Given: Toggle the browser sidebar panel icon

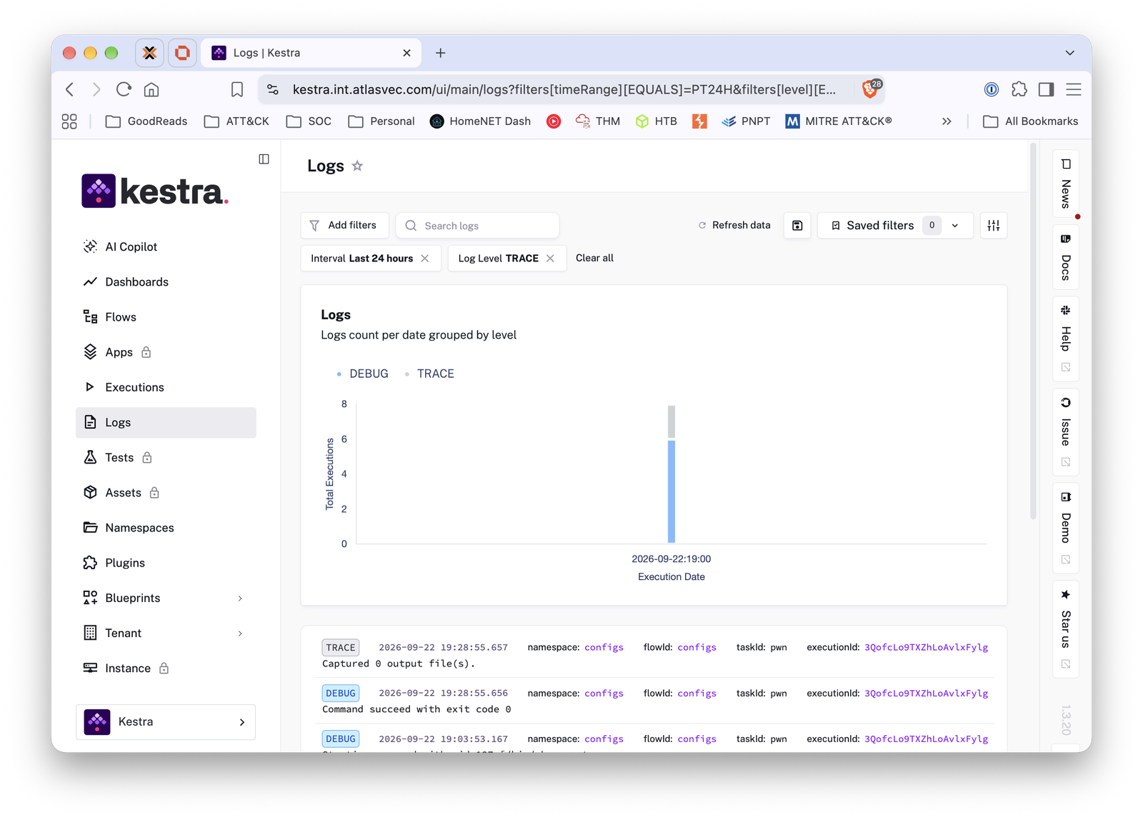Looking at the screenshot, I should (x=1046, y=89).
